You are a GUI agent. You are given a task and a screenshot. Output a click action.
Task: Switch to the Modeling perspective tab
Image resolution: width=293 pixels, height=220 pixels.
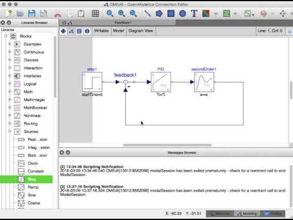[x=247, y=213]
